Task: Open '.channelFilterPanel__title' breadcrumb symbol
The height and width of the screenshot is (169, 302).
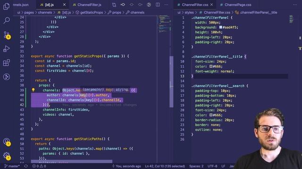Action: pyautogui.click(x=256, y=13)
